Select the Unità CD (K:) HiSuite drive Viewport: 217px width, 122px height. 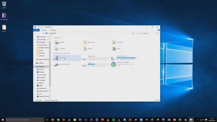[x=122, y=64]
